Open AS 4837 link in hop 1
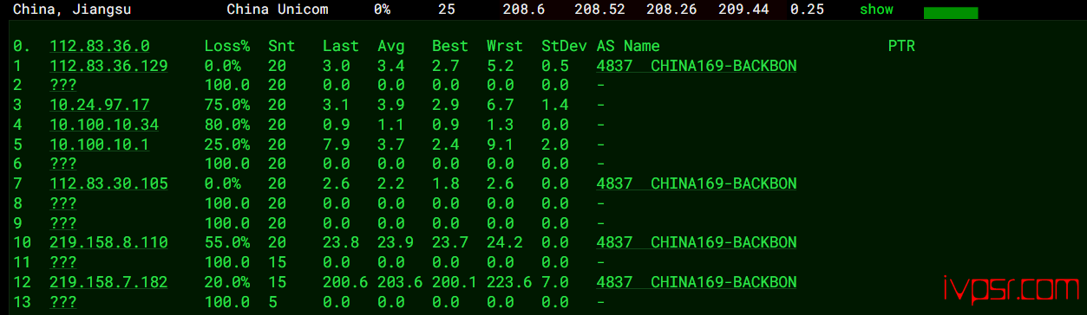This screenshot has width=1087, height=315. coord(697,66)
